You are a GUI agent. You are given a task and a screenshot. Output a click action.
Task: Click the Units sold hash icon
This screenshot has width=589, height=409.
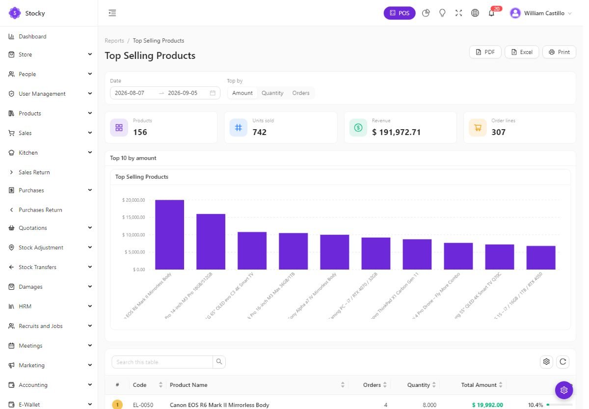[239, 128]
